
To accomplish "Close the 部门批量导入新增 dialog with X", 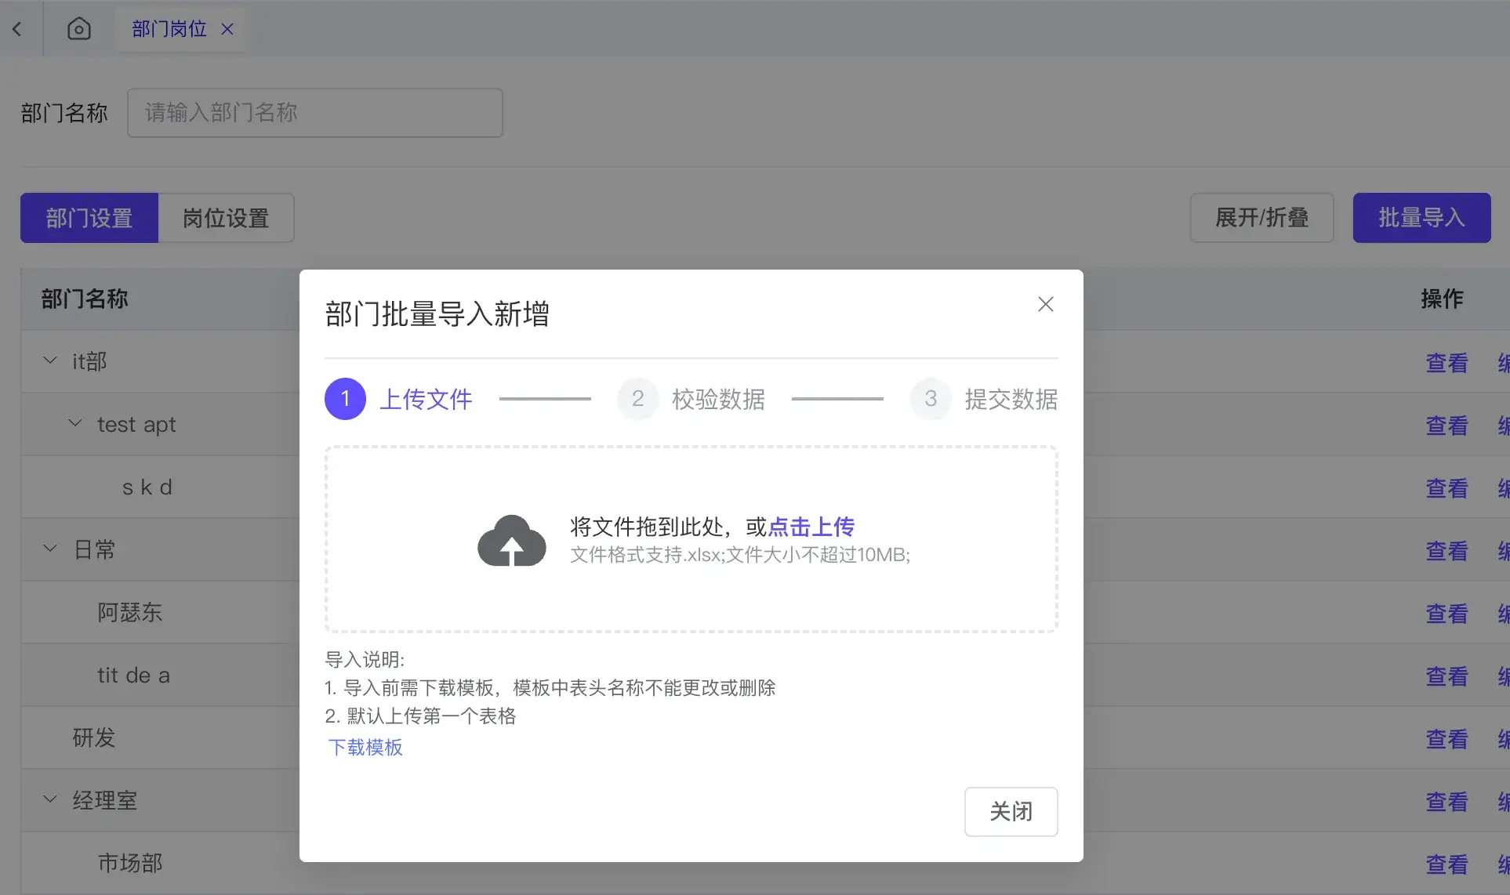I will coord(1045,304).
